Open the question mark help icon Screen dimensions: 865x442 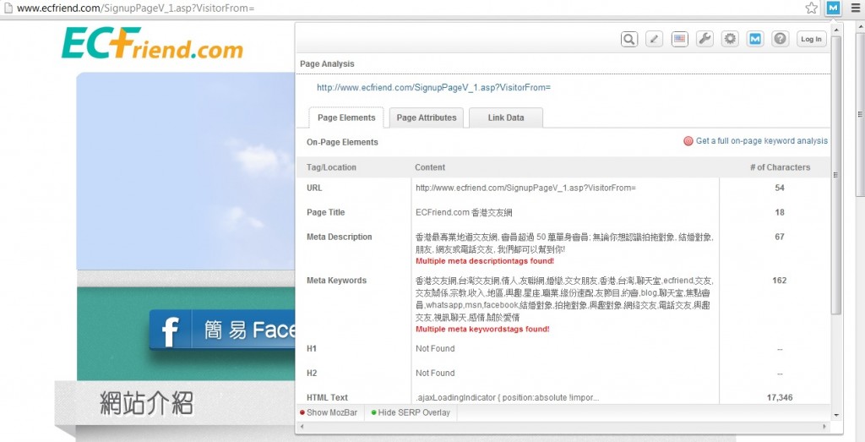tap(781, 39)
